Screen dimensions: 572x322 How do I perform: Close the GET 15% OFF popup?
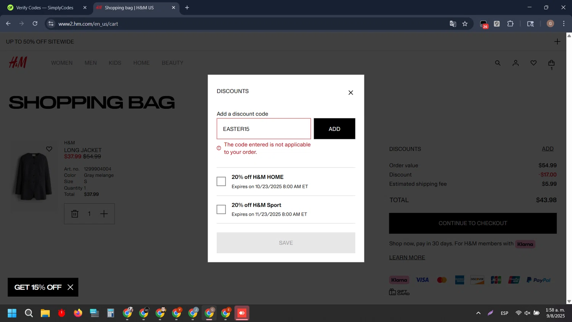pos(70,287)
